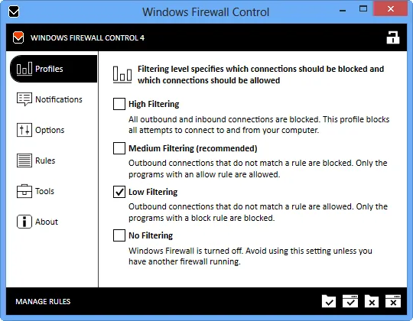
Task: Uncheck the Low Filtering checkbox
Action: click(x=119, y=192)
